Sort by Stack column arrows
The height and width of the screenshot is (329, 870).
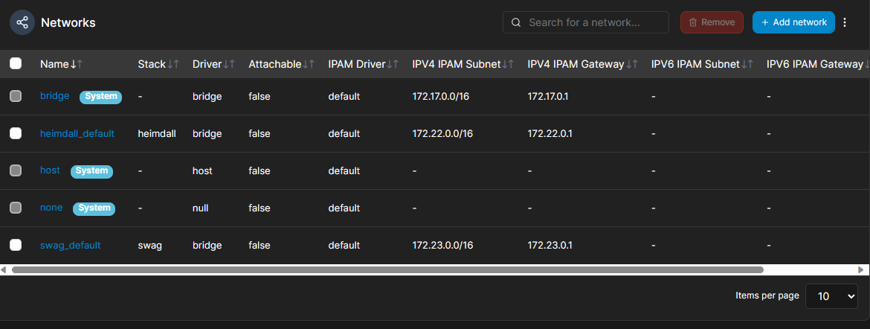(173, 65)
